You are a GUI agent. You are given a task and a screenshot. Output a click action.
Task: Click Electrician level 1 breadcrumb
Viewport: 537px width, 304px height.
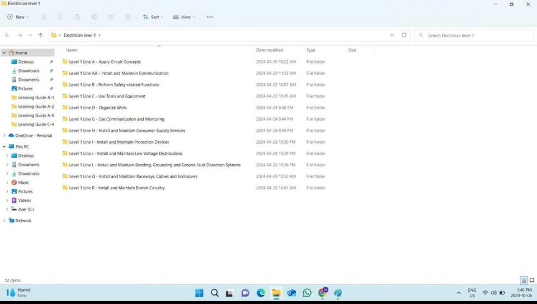[x=80, y=35]
